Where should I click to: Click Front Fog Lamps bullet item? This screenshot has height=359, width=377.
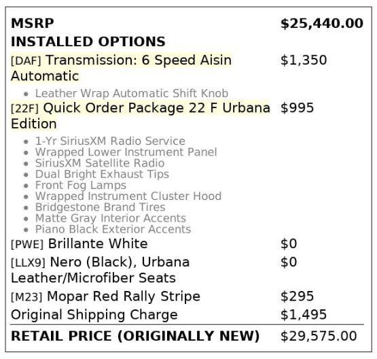(x=81, y=185)
